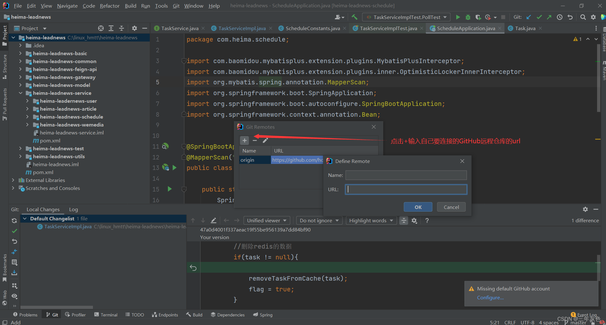The width and height of the screenshot is (606, 325).
Task: Run the TaskServiceImplTest.PollTest configuration
Action: point(458,17)
